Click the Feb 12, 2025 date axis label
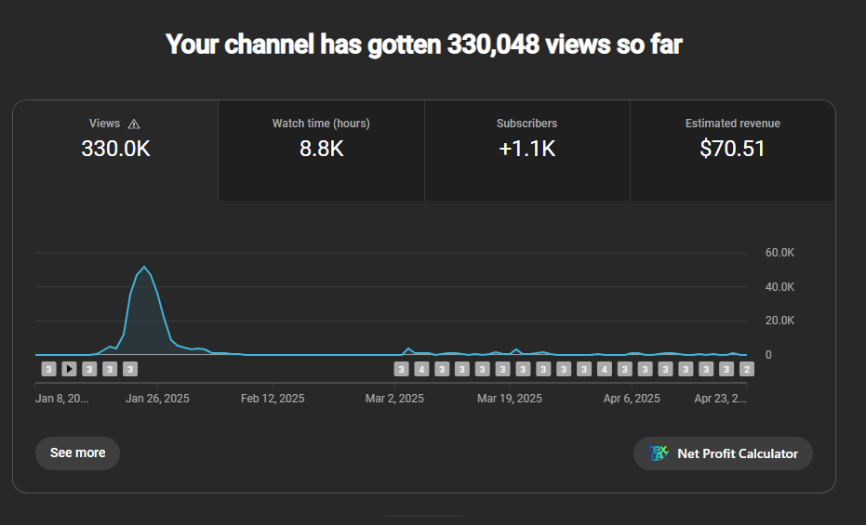This screenshot has height=525, width=866. [x=273, y=399]
